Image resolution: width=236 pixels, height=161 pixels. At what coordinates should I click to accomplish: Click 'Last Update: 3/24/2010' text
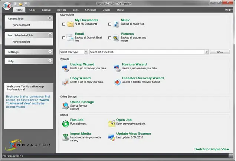[x=130, y=137]
